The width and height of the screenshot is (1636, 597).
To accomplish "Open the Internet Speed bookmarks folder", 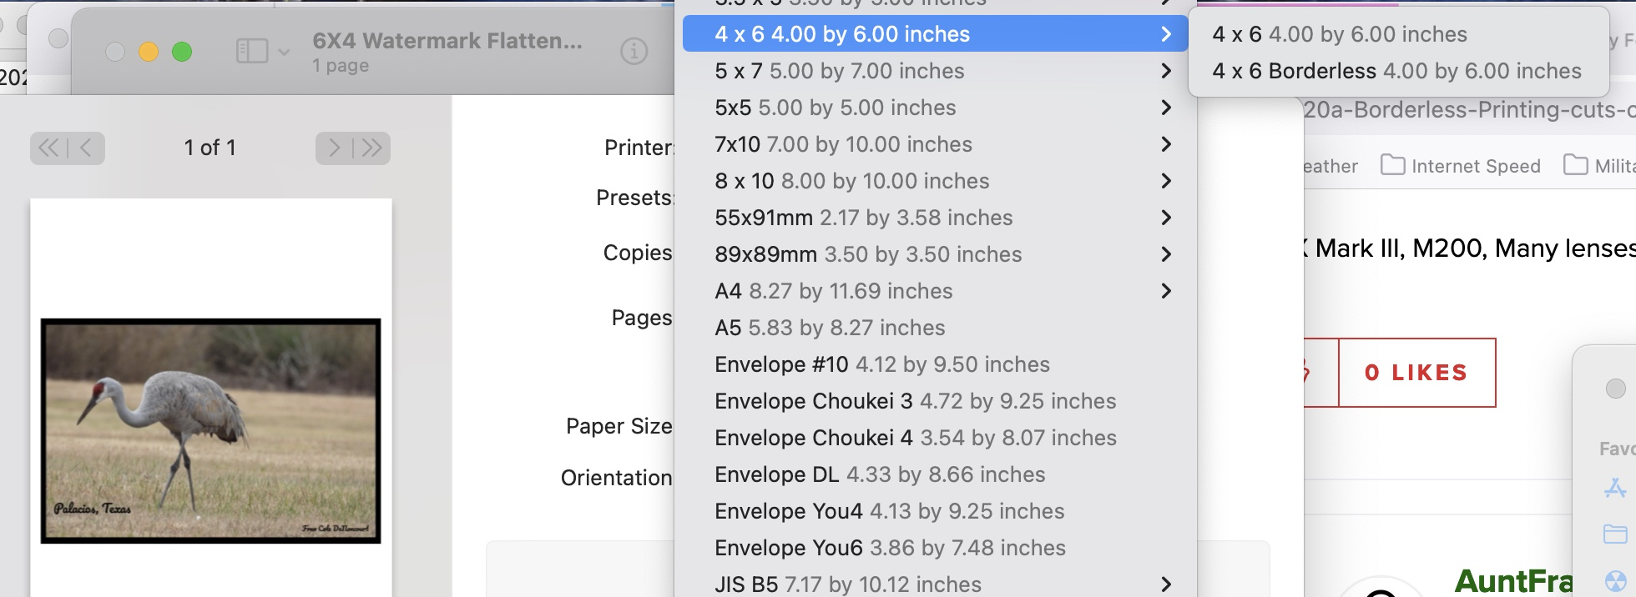I will click(1461, 166).
